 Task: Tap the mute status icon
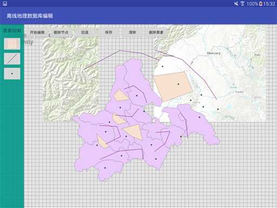236,4
